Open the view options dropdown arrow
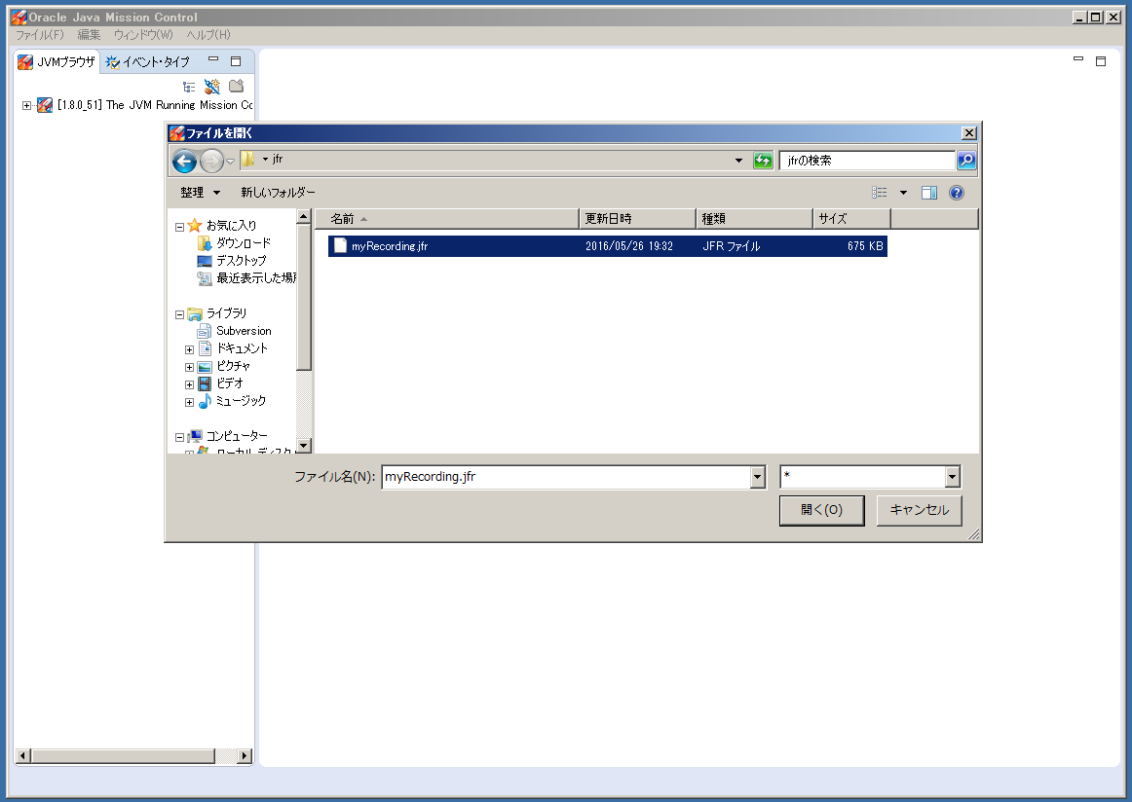 (903, 192)
